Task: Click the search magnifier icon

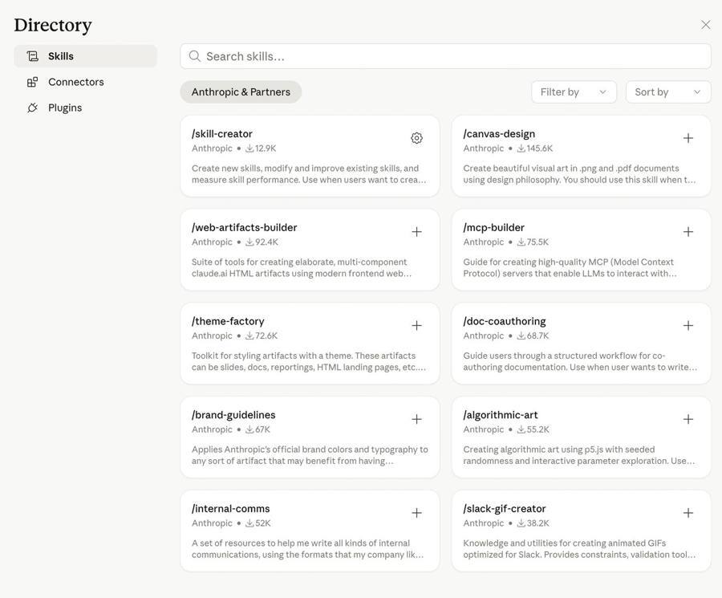Action: point(195,56)
